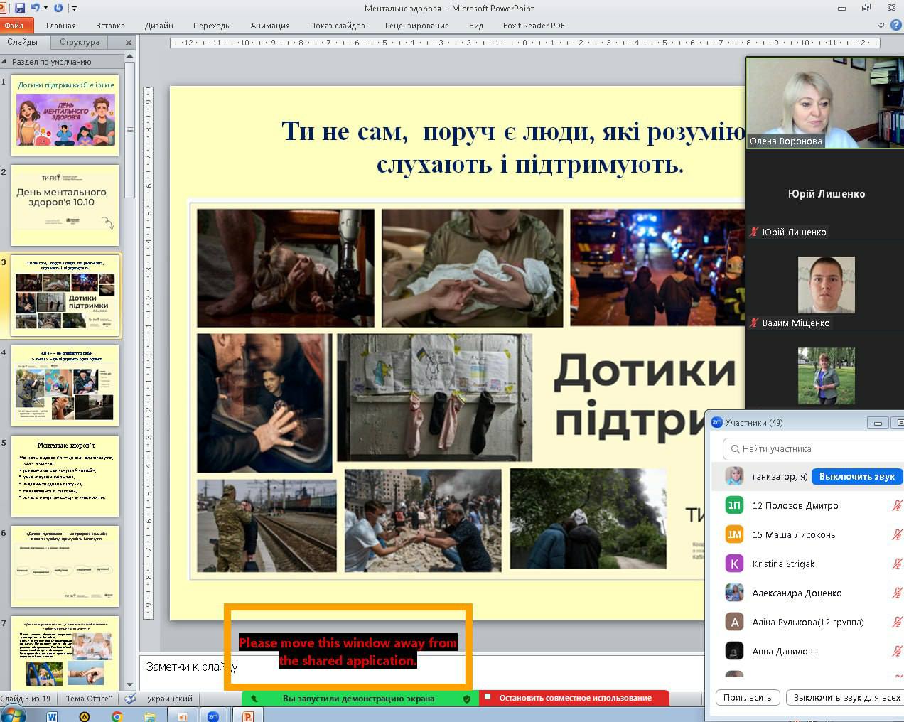Toggle the muted mic for 12 Полозов Дмитро
Viewport: 904px width, 722px height.
pos(897,505)
